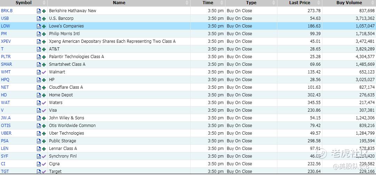Open the document icon in the SMAR row
The width and height of the screenshot is (376, 175).
pyautogui.click(x=39, y=64)
